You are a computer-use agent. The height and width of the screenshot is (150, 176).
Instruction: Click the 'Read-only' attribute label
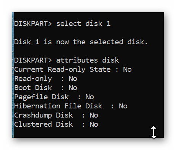(33, 79)
